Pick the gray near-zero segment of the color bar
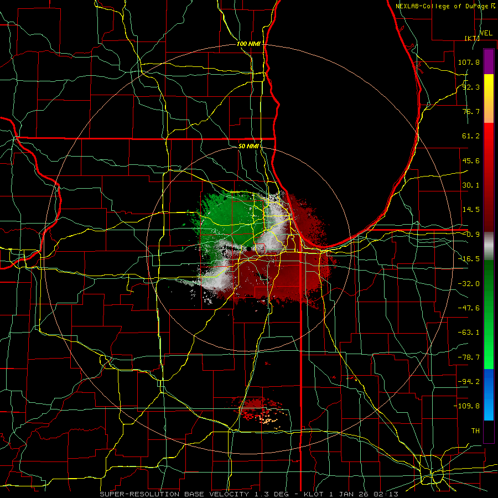Screen dimensions: 498x498 coord(489,246)
